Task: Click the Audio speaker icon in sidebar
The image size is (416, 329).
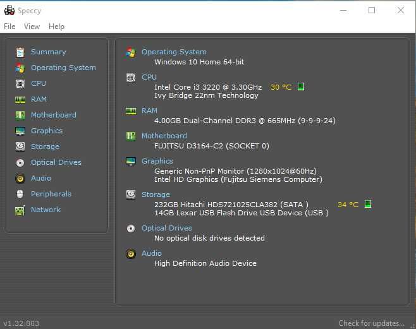Action: point(20,178)
